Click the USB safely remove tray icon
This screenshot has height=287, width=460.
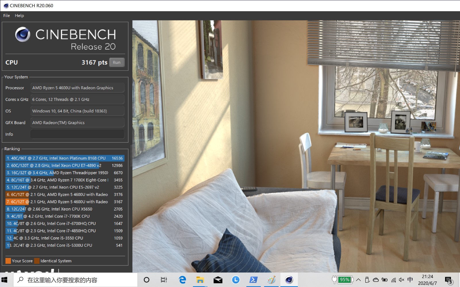367,280
